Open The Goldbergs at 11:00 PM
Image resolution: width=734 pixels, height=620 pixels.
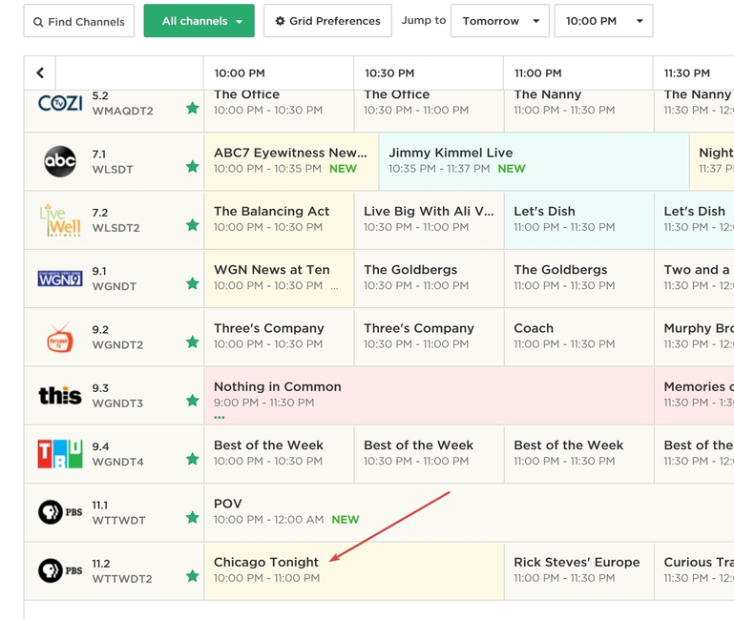579,279
